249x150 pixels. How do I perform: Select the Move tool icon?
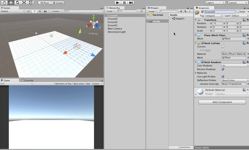tap(11, 3)
